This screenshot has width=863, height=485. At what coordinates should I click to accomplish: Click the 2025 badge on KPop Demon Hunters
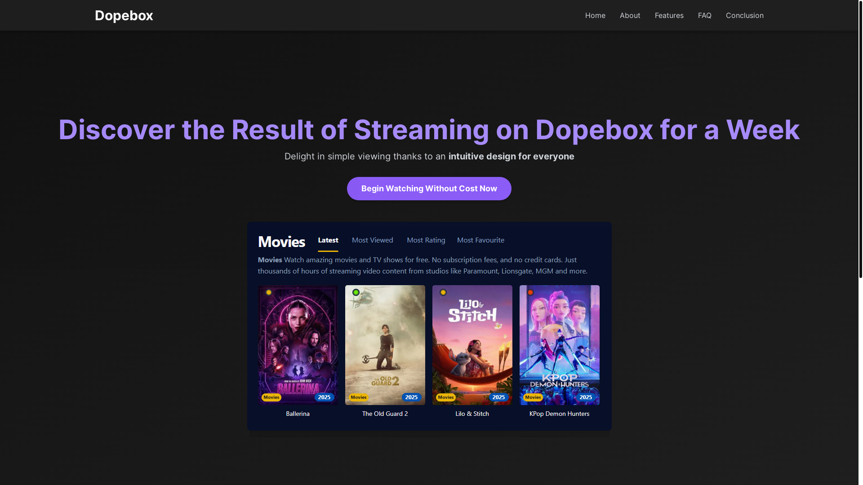point(586,397)
